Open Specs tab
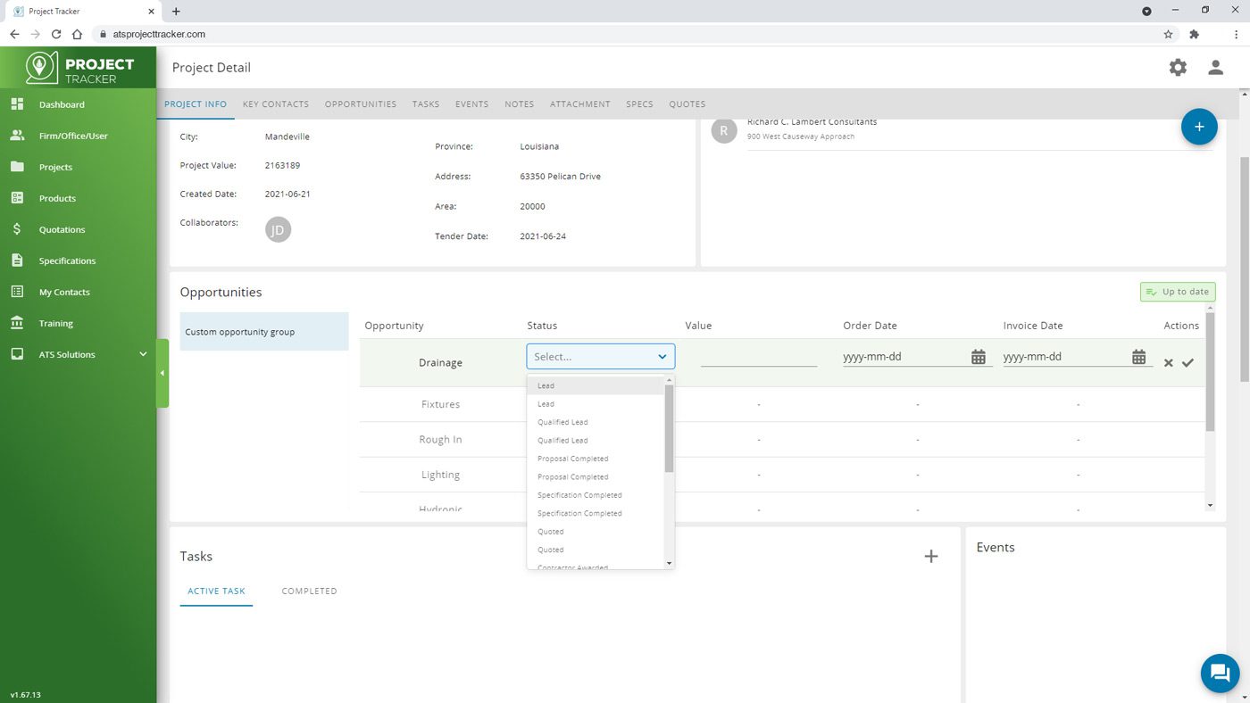This screenshot has width=1250, height=703. click(639, 104)
